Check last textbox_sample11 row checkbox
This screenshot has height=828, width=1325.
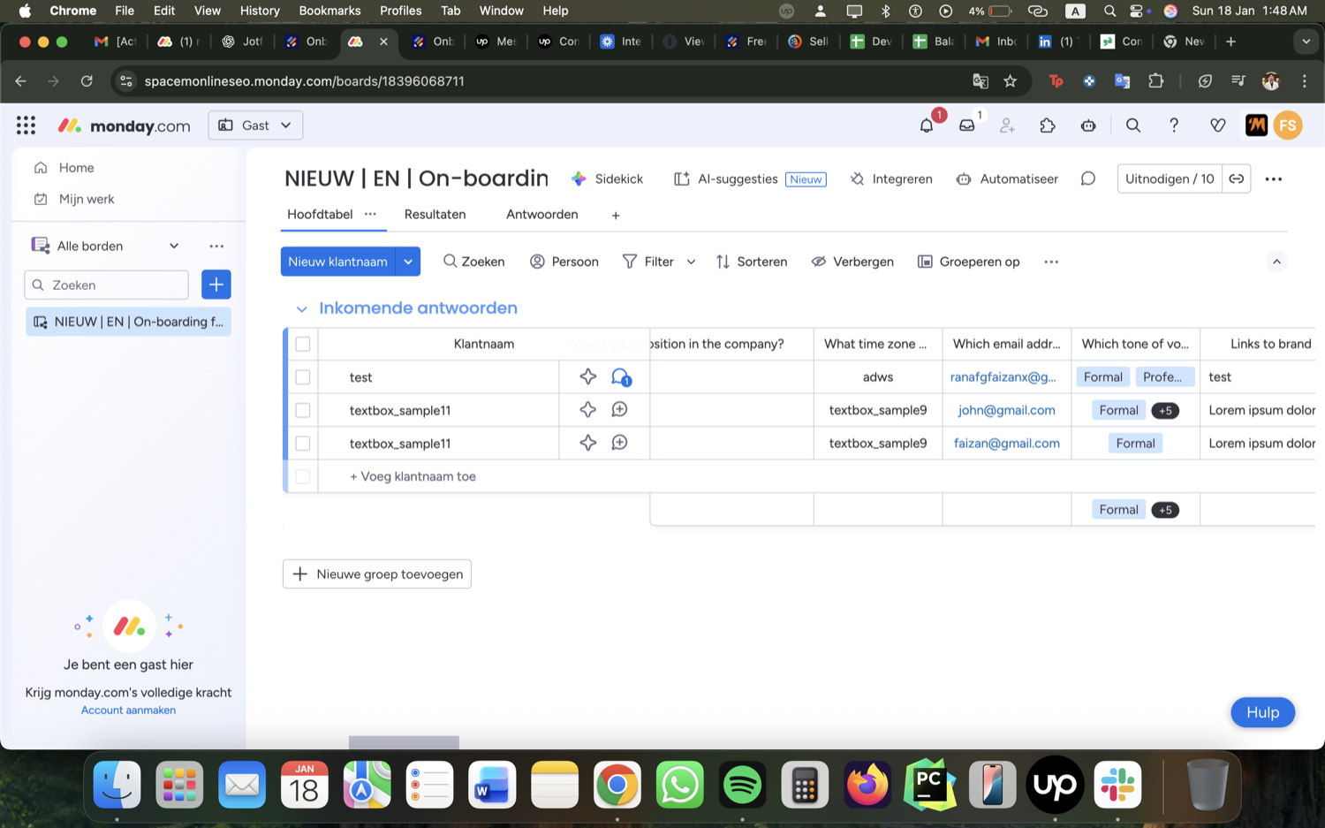tap(303, 444)
